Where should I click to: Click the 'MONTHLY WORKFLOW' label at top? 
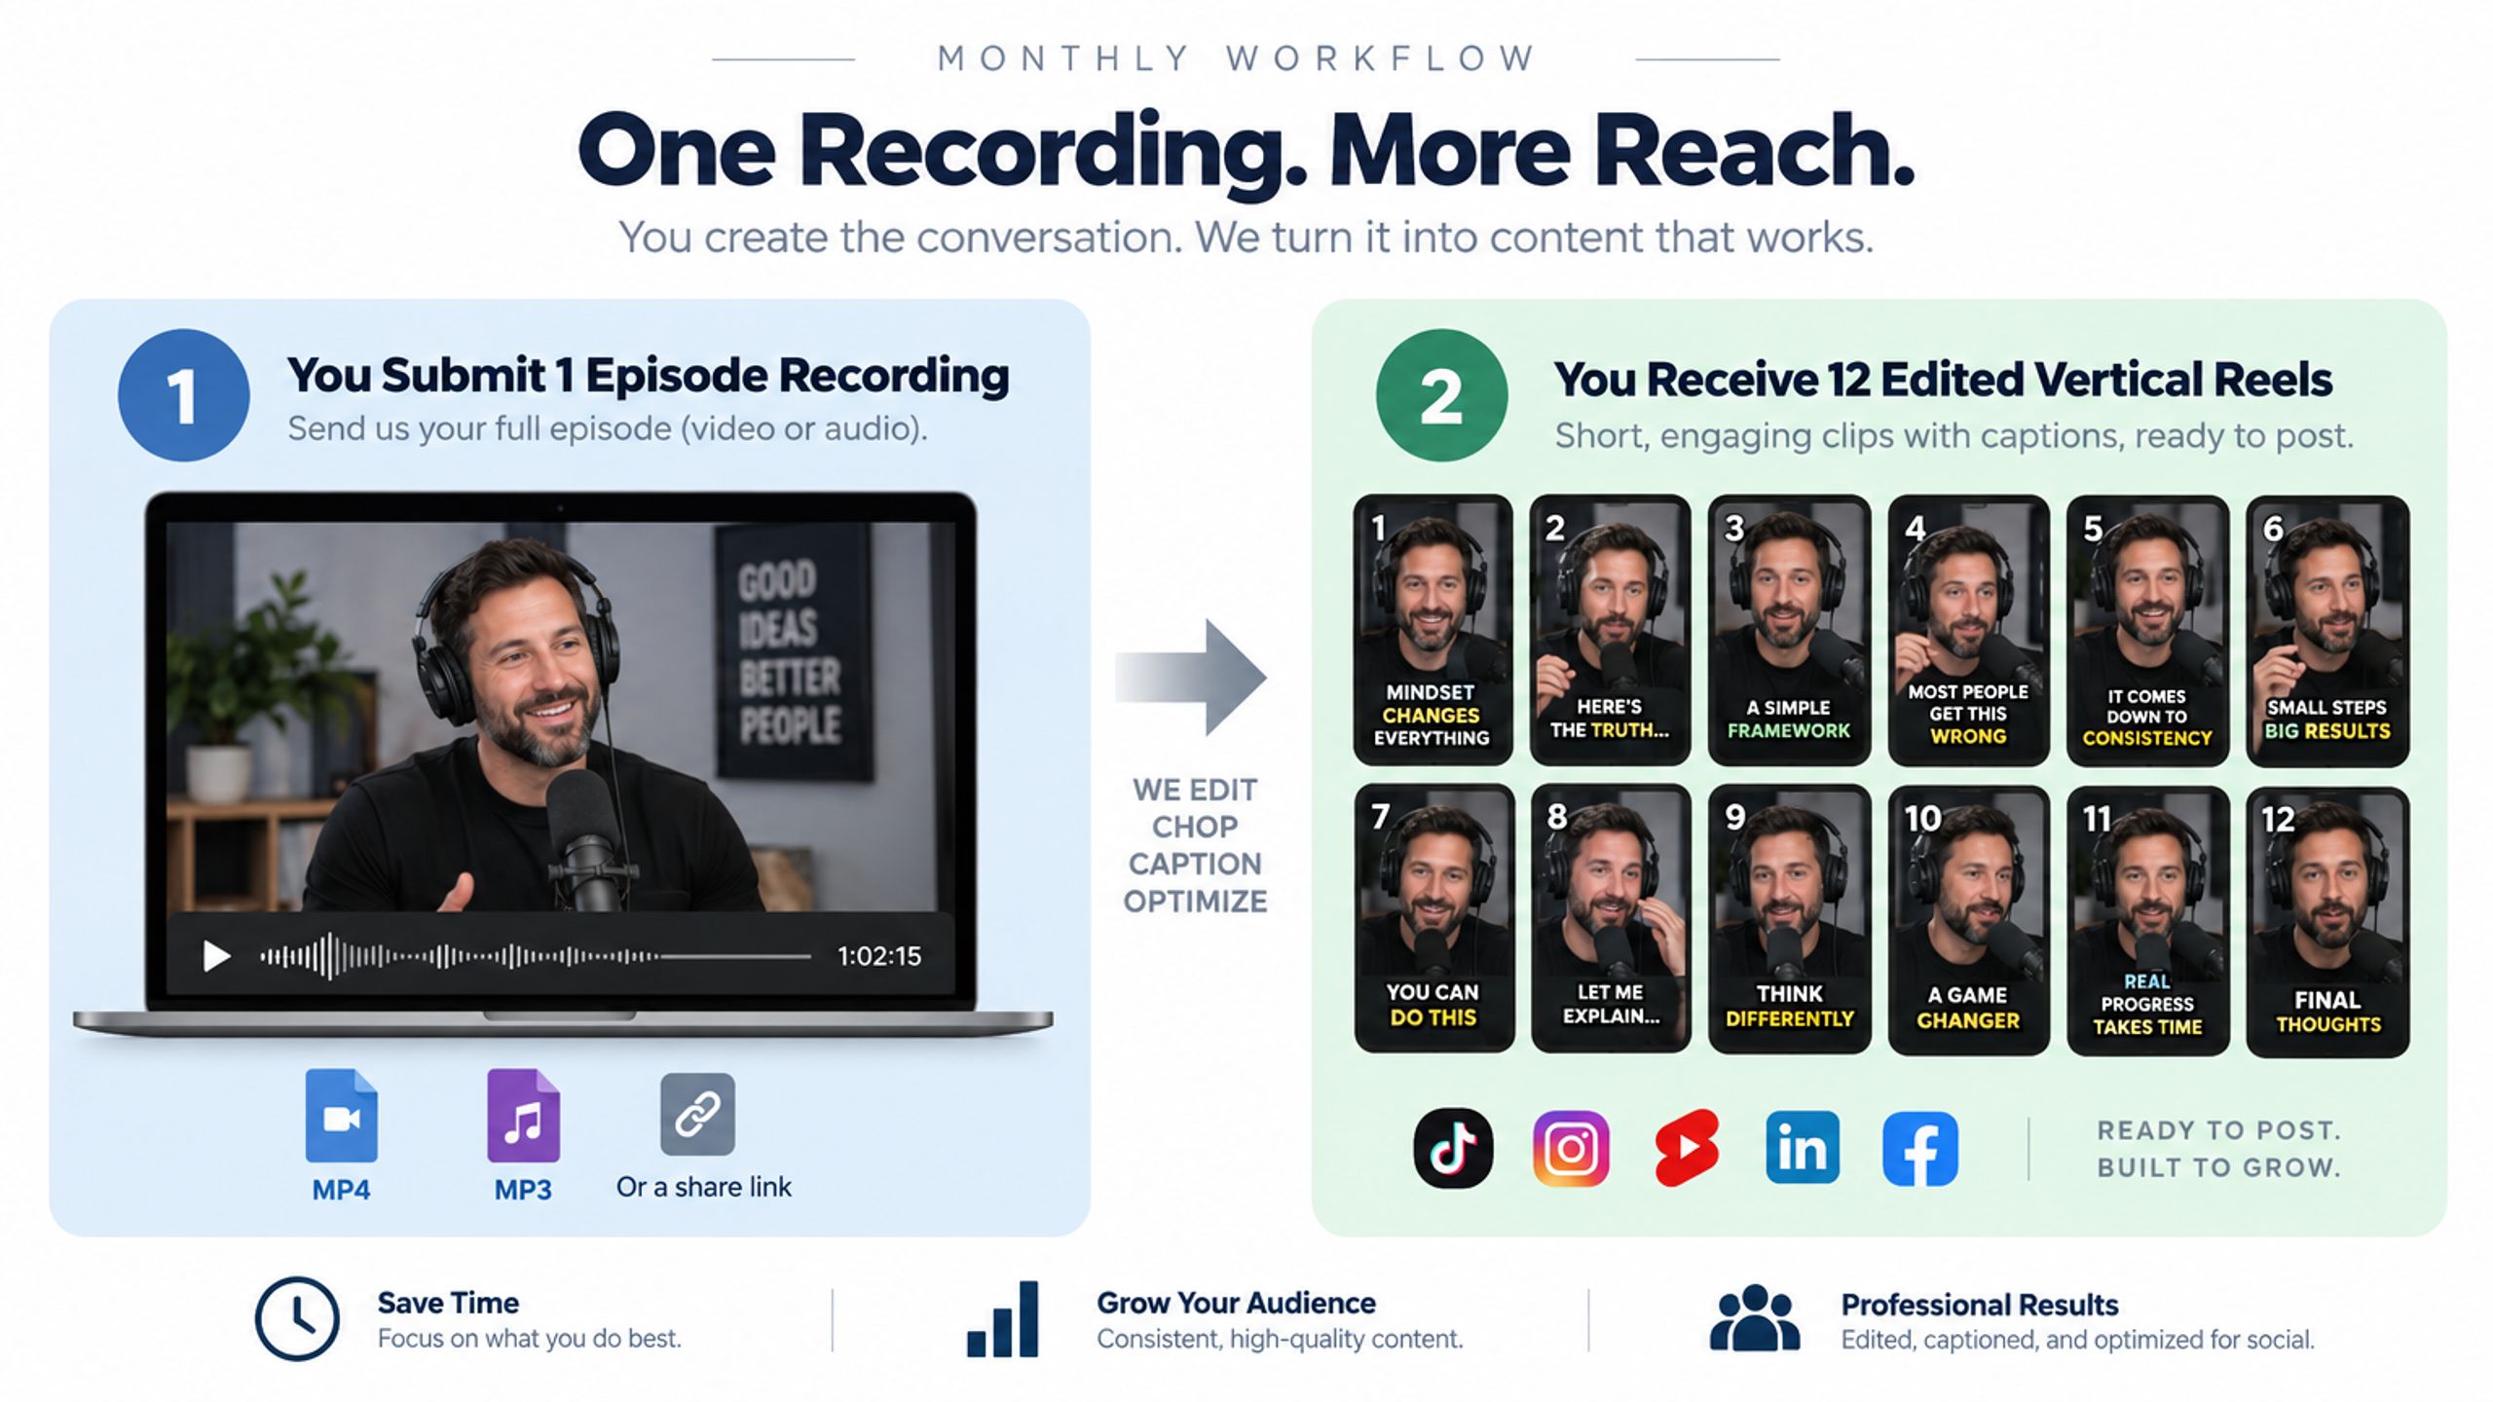point(1237,58)
